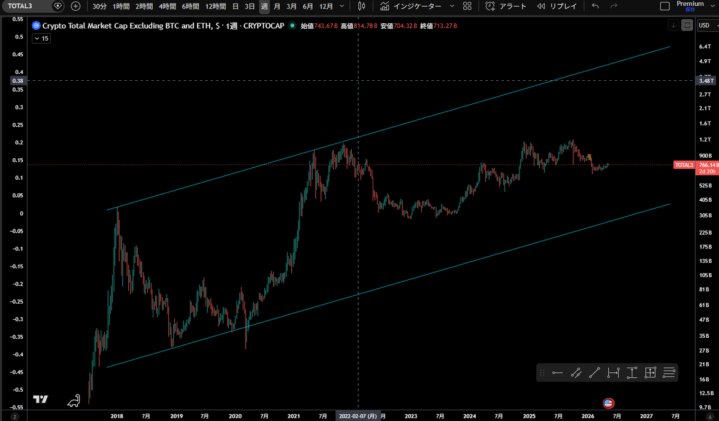Click the TradingView logo on chart

pyautogui.click(x=40, y=399)
